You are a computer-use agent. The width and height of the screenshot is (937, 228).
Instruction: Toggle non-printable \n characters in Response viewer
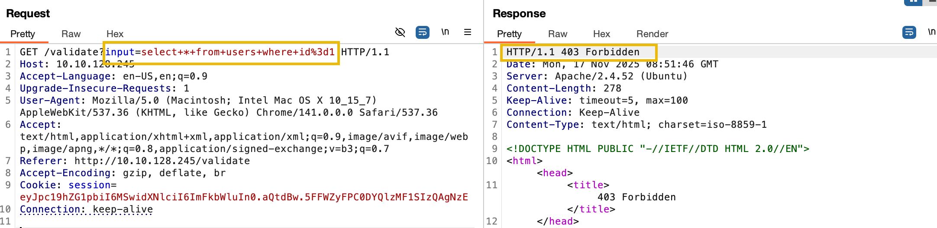pyautogui.click(x=931, y=32)
